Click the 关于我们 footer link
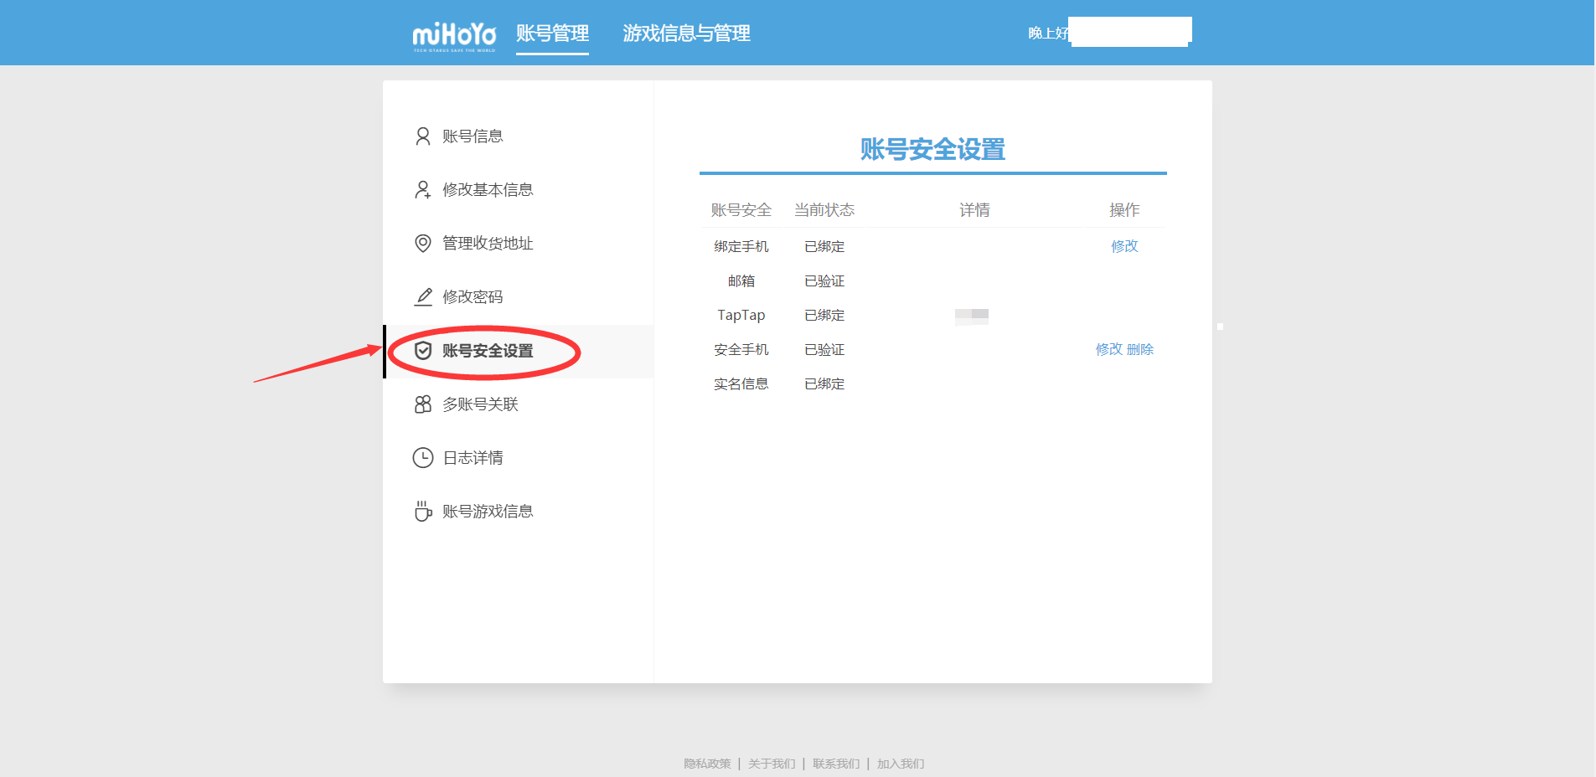Image resolution: width=1596 pixels, height=777 pixels. pyautogui.click(x=771, y=764)
